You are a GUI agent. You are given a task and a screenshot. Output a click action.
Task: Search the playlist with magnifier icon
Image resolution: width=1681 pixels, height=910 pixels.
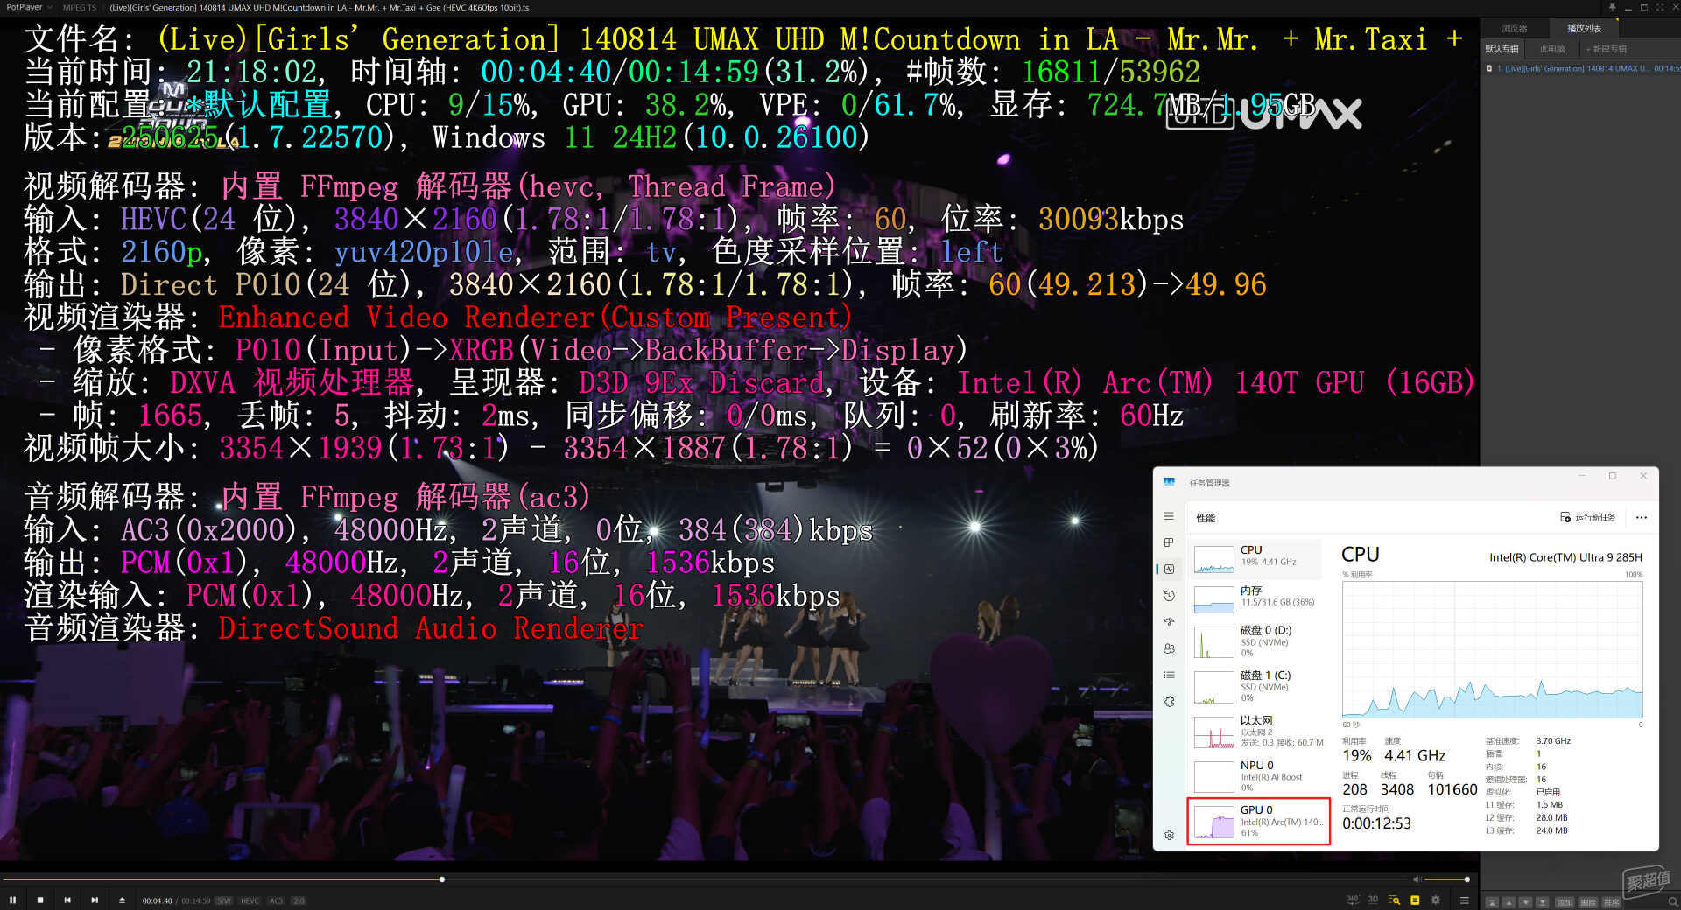coord(1673,901)
